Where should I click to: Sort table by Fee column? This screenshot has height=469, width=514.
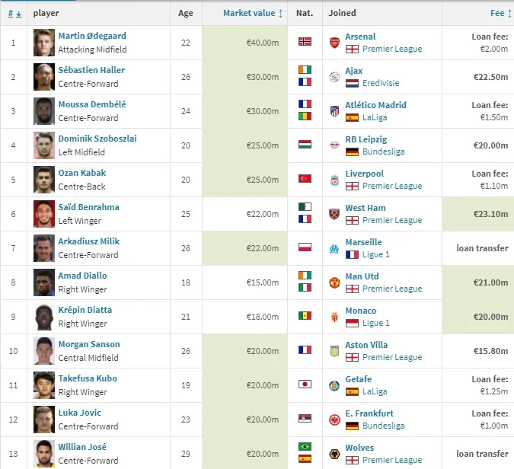[x=497, y=13]
